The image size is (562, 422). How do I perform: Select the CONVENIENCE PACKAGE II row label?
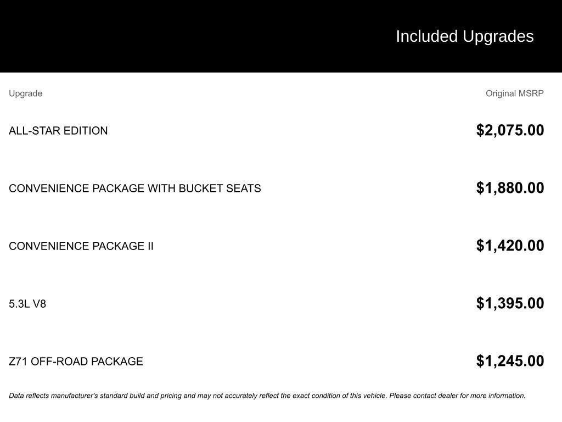[81, 246]
